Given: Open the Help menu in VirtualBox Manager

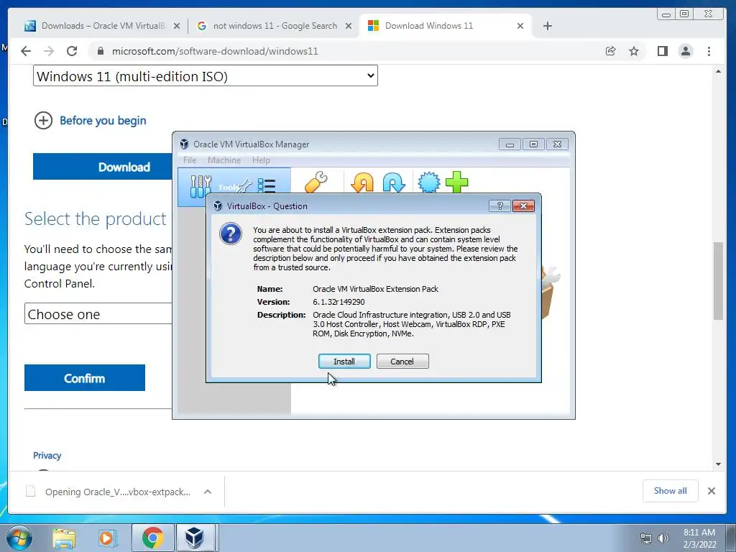Looking at the screenshot, I should click(261, 160).
